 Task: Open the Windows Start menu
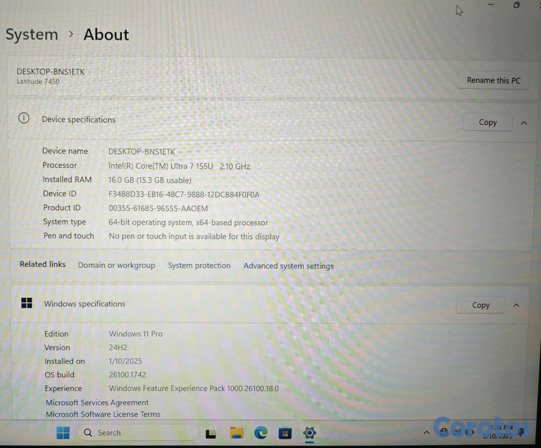coord(63,433)
